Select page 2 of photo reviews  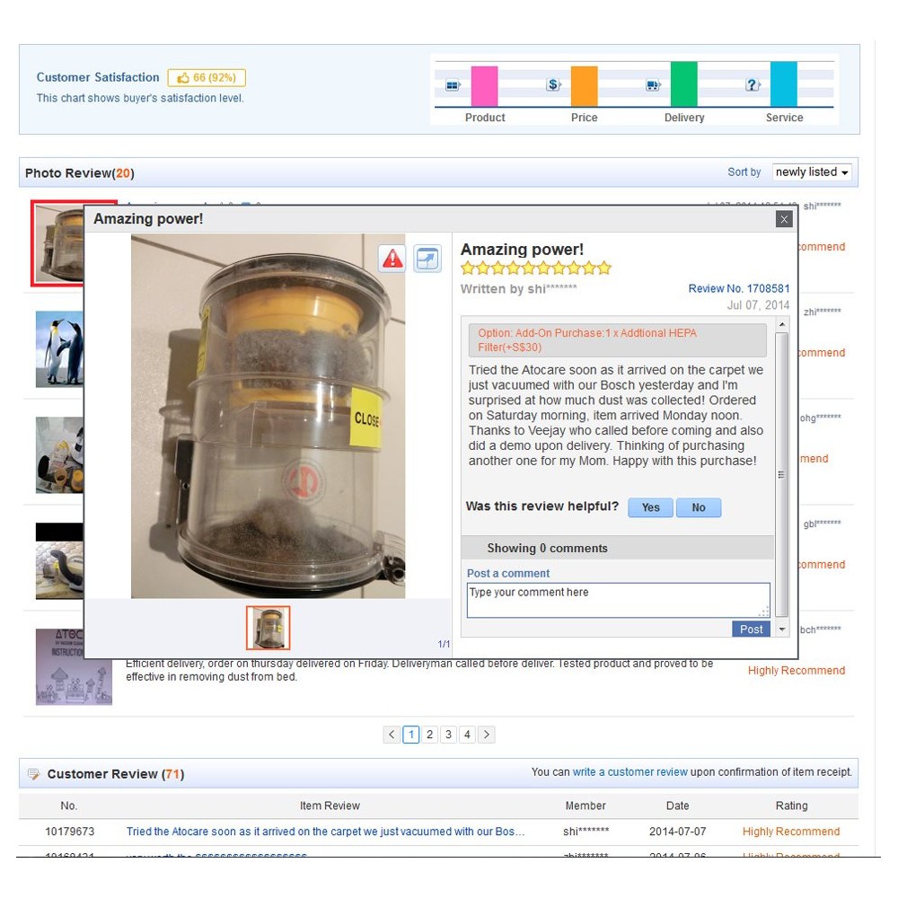(429, 735)
